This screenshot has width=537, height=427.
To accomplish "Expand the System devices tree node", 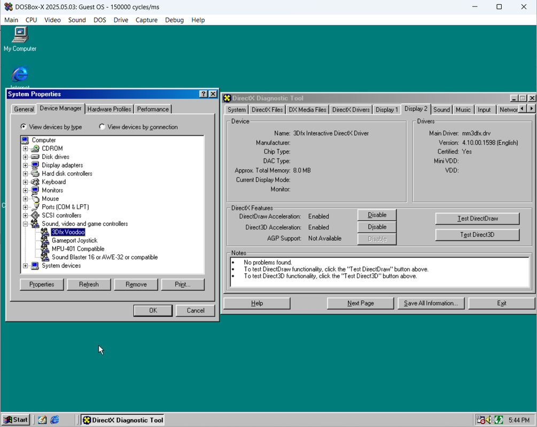I will click(x=25, y=266).
